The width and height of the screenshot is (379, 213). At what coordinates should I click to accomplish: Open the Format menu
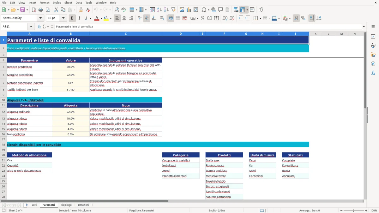click(45, 3)
